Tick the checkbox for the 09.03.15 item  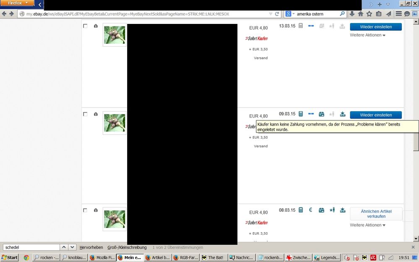click(x=85, y=114)
